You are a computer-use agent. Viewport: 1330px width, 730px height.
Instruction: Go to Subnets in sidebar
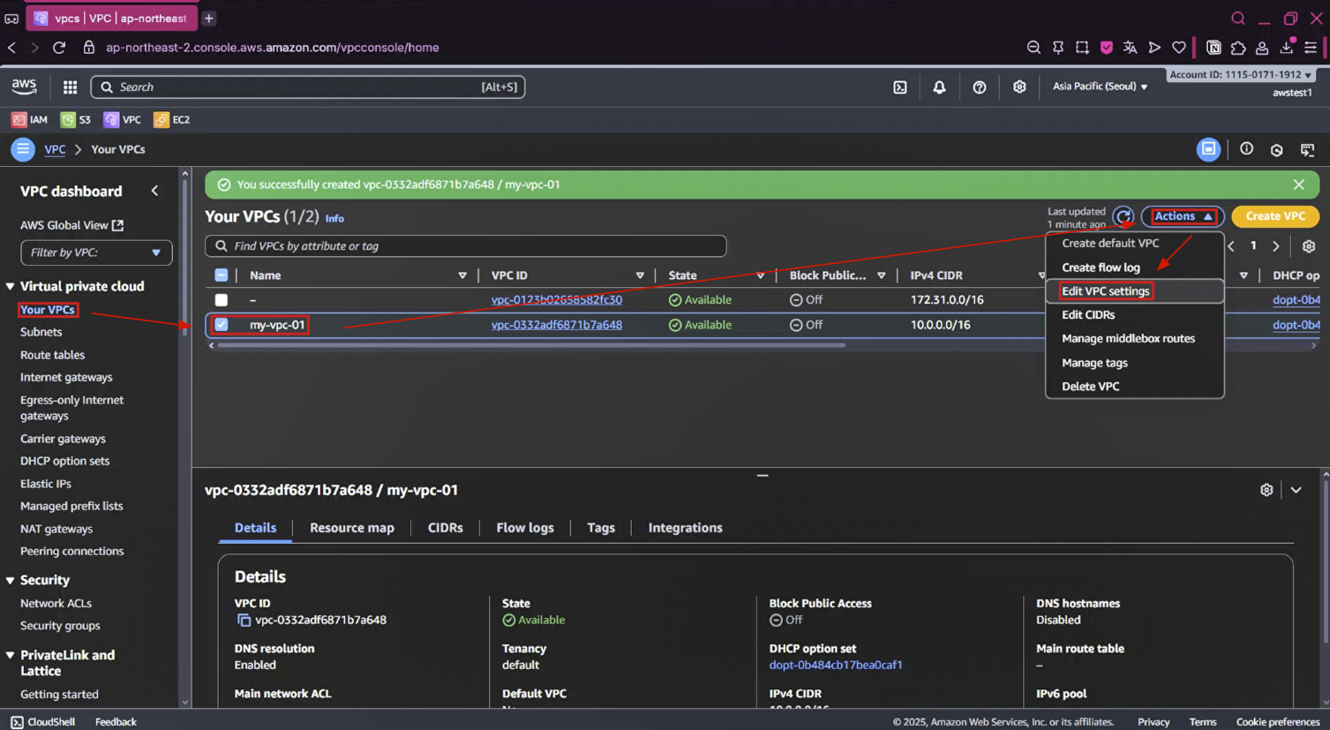coord(41,332)
